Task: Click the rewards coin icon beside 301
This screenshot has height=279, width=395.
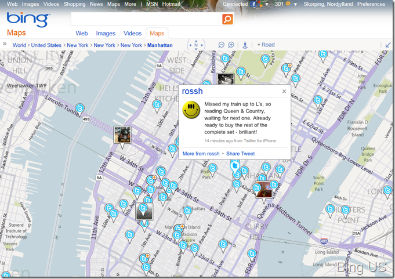Action: 288,4
